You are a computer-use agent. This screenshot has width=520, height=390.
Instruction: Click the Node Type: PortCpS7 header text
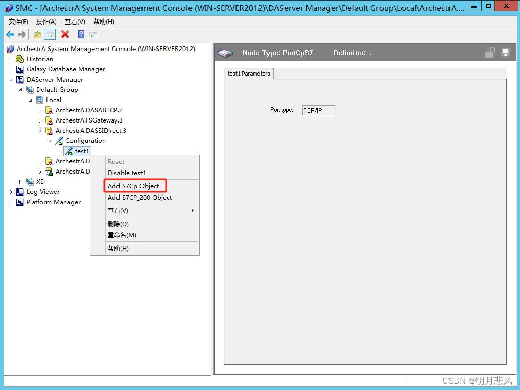point(277,53)
